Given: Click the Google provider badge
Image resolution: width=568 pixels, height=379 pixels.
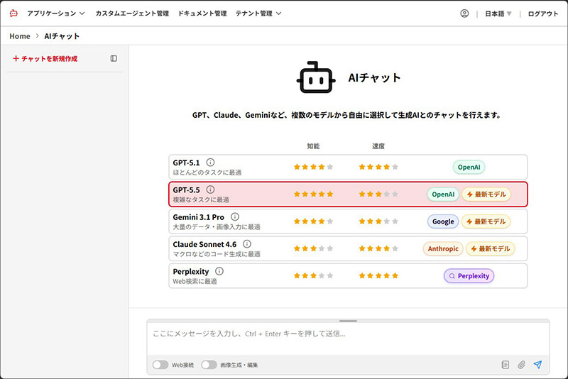Looking at the screenshot, I should coord(443,221).
